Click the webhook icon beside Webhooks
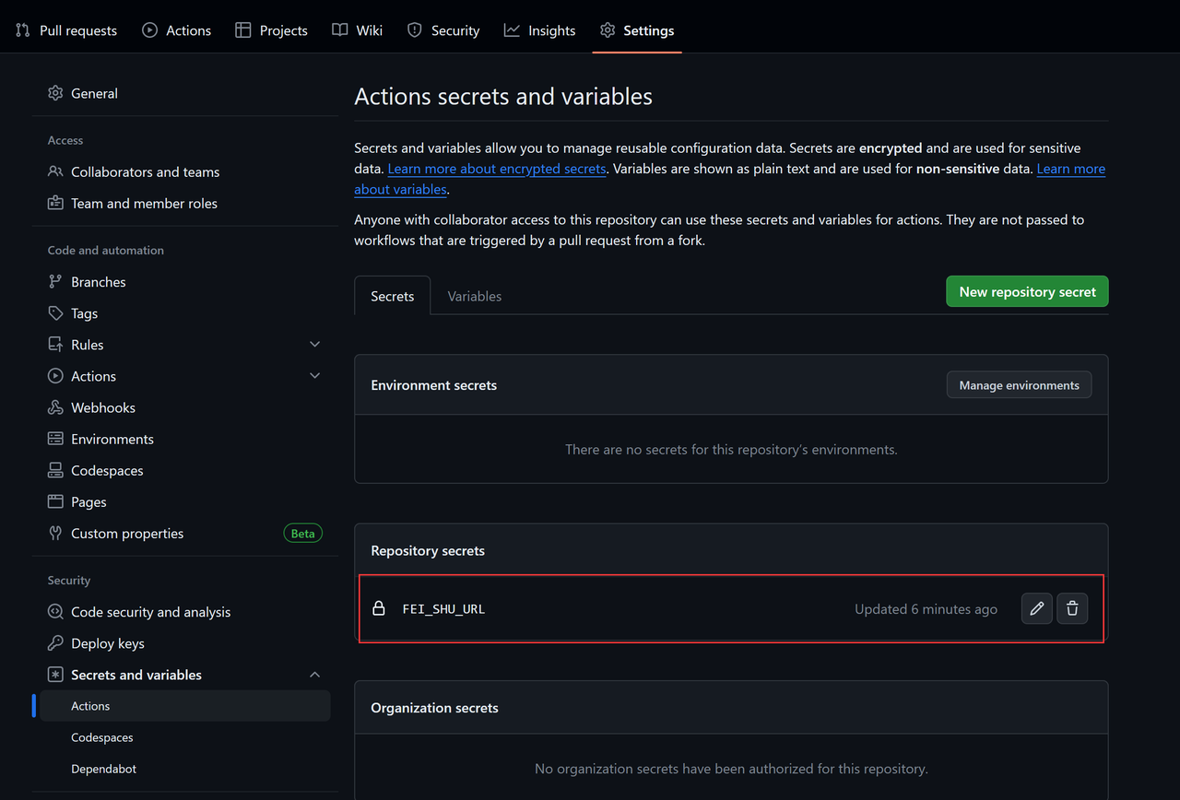Image resolution: width=1180 pixels, height=800 pixels. click(55, 406)
